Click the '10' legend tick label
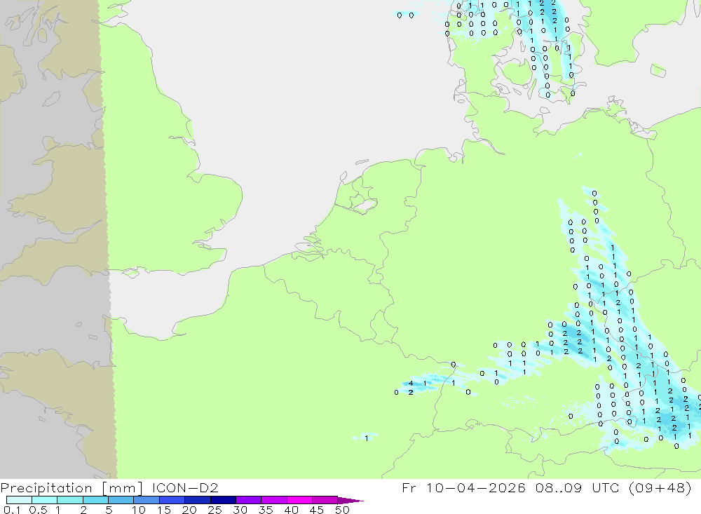Image resolution: width=701 pixels, height=514 pixels. [x=138, y=510]
